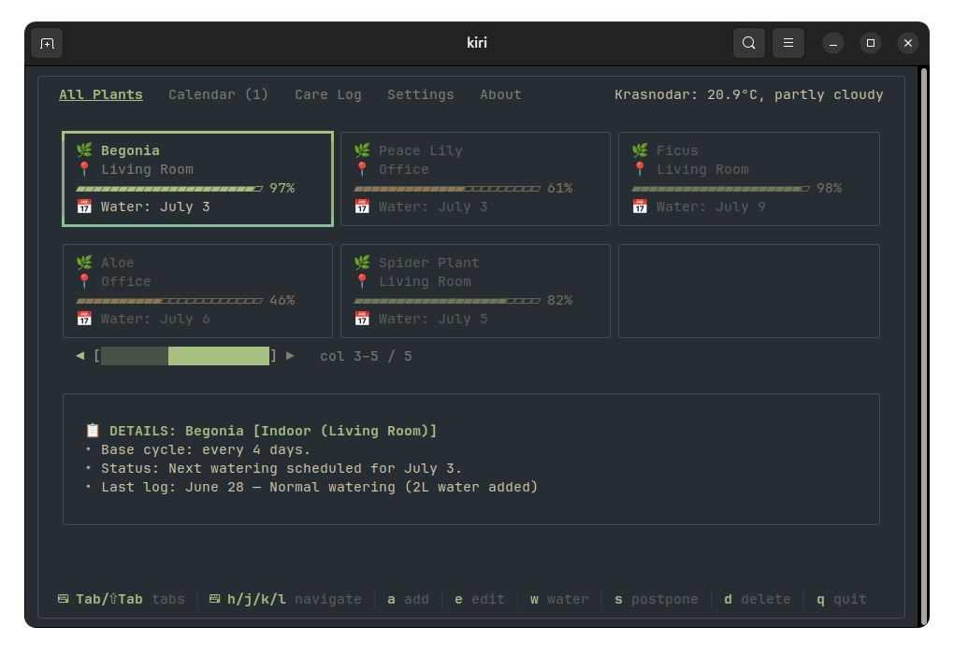Click the search icon in title bar

pos(749,43)
